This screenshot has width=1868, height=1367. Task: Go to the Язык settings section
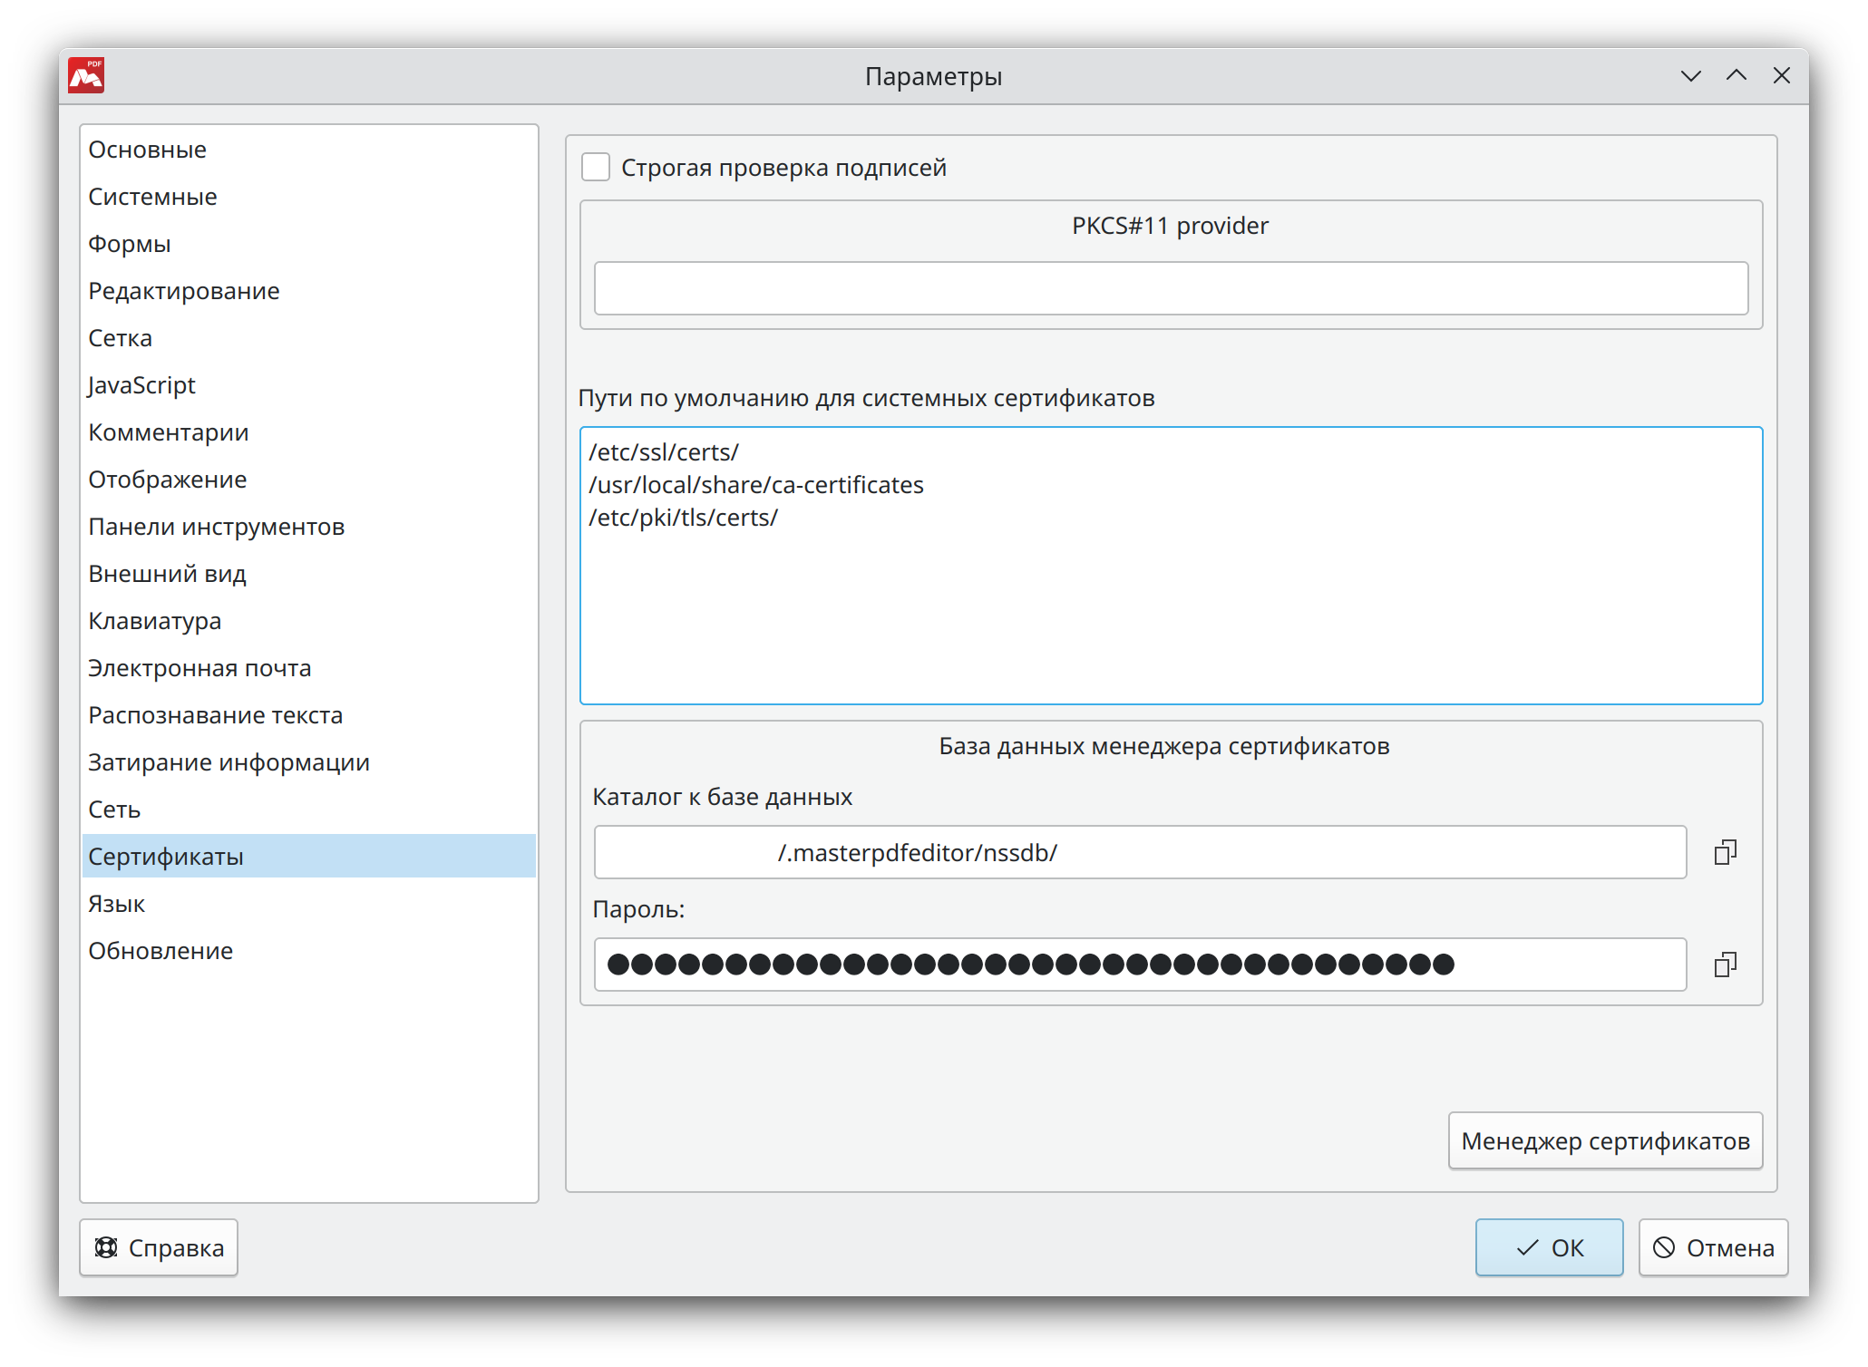116,904
